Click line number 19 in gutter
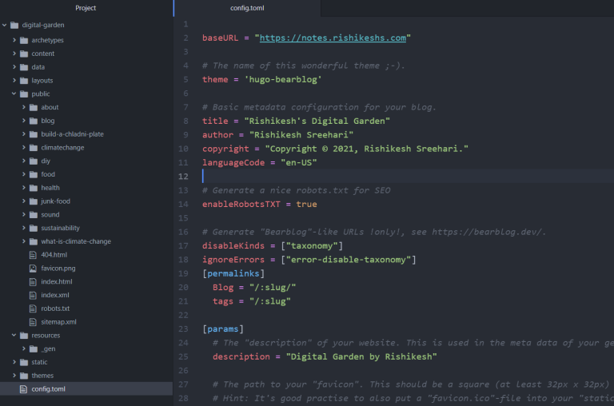614x406 pixels. click(183, 273)
